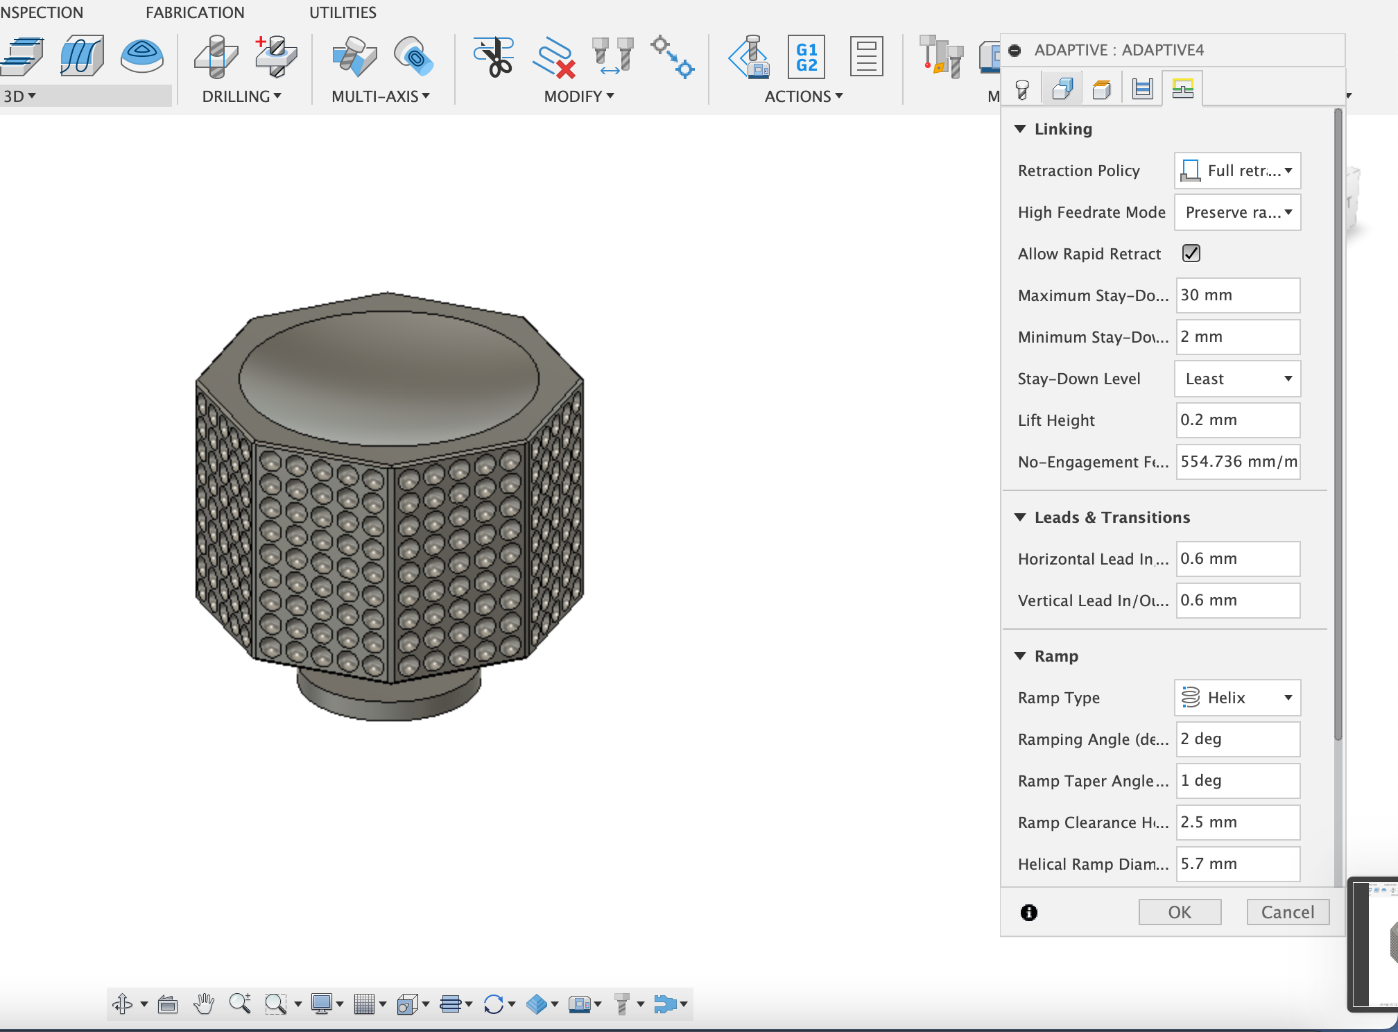The height and width of the screenshot is (1032, 1398).
Task: Click OK to confirm adaptive settings
Action: (1179, 911)
